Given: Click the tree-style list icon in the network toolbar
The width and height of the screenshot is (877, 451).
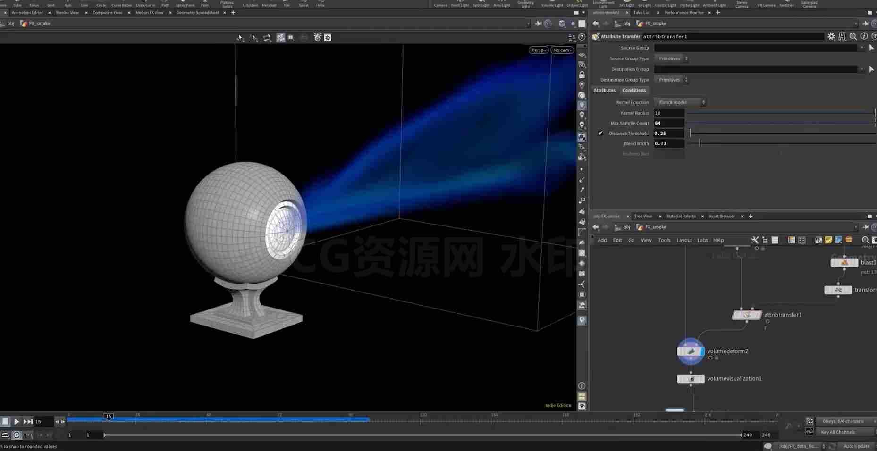Looking at the screenshot, I should [x=765, y=240].
